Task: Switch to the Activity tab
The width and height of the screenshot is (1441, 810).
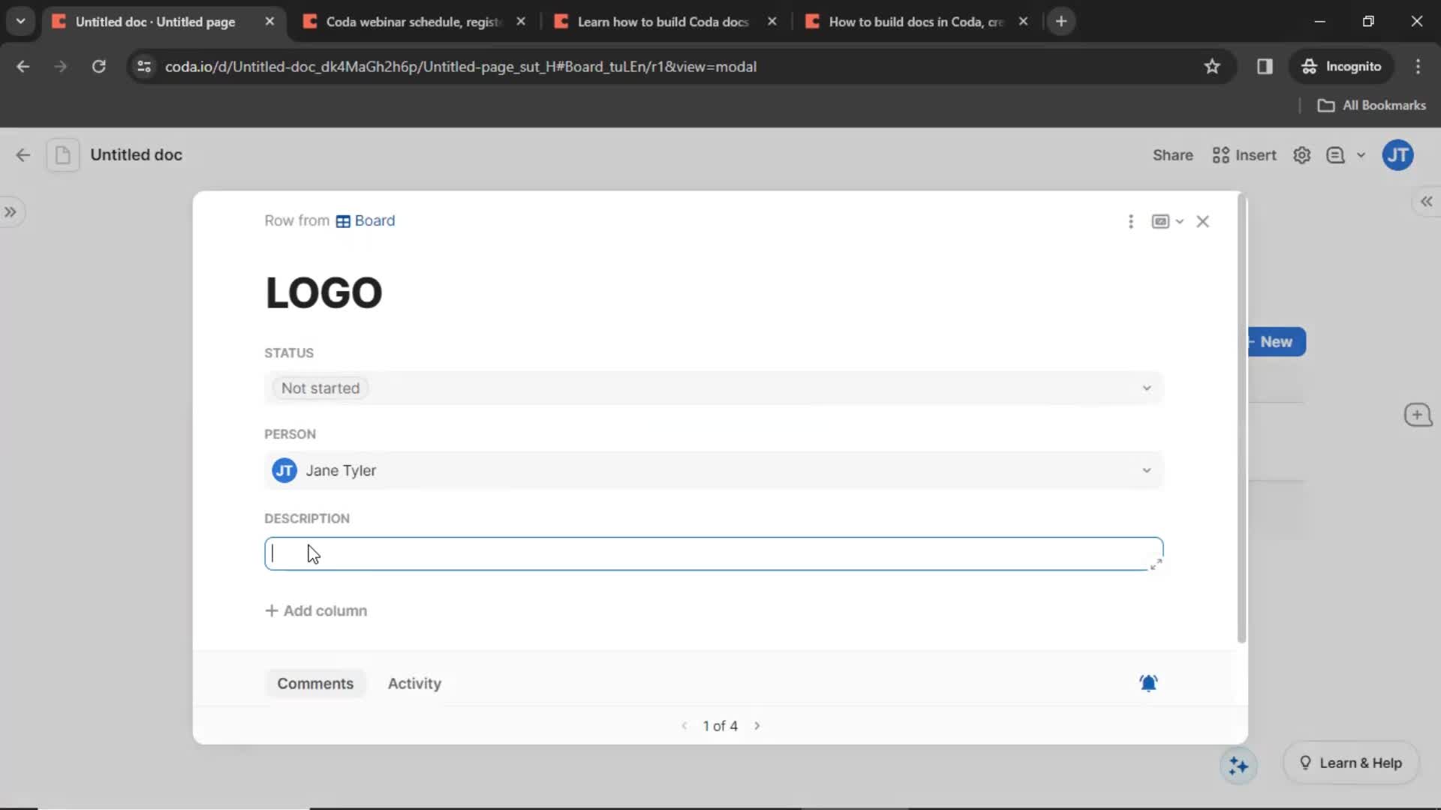Action: [x=415, y=683]
